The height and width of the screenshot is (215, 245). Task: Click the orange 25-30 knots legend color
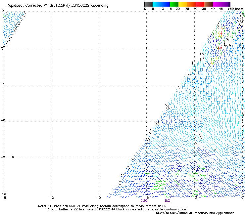click(x=191, y=4)
